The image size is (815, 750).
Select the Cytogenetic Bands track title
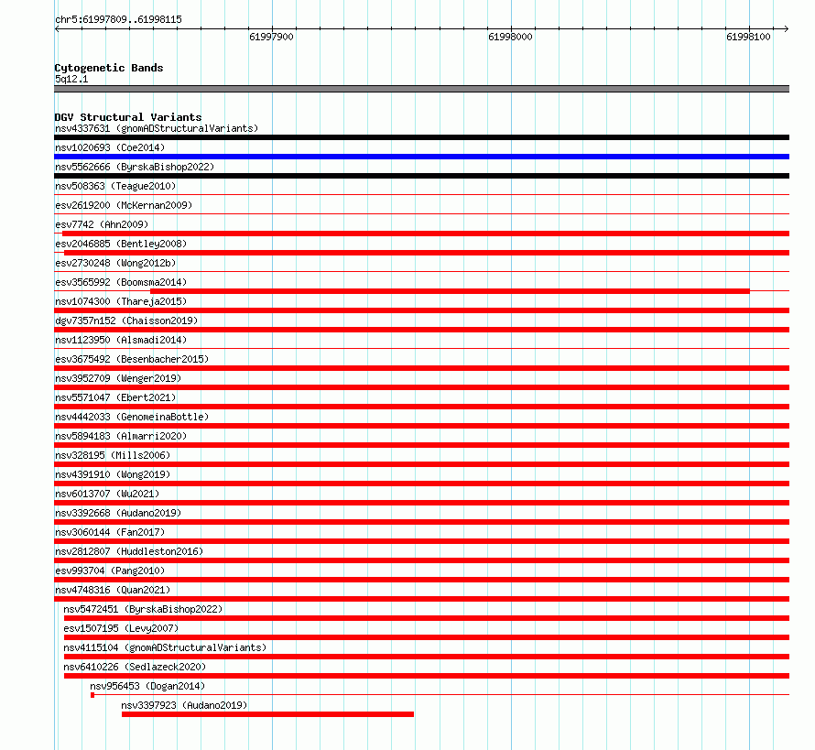[109, 68]
